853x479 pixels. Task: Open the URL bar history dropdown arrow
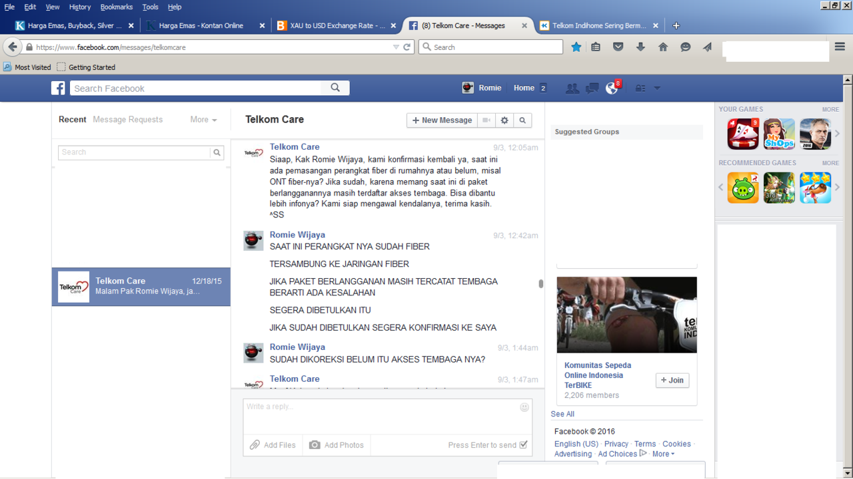tap(396, 47)
